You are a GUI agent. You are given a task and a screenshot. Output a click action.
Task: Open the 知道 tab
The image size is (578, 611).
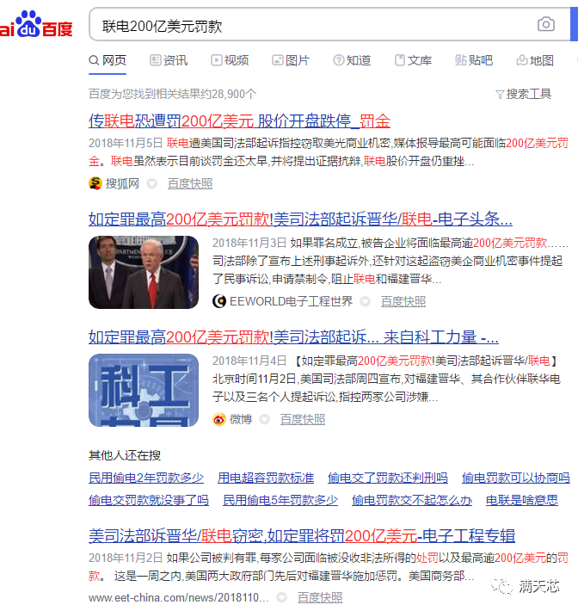[x=352, y=60]
